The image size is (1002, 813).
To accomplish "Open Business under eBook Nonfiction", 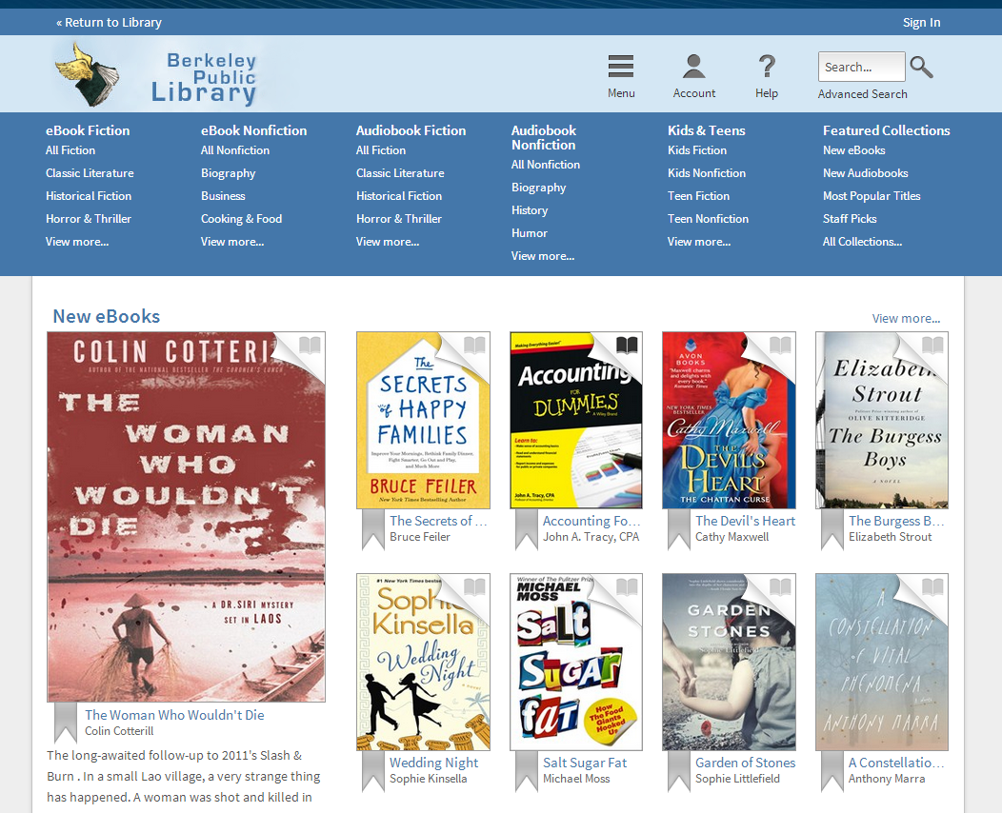I will pyautogui.click(x=223, y=195).
